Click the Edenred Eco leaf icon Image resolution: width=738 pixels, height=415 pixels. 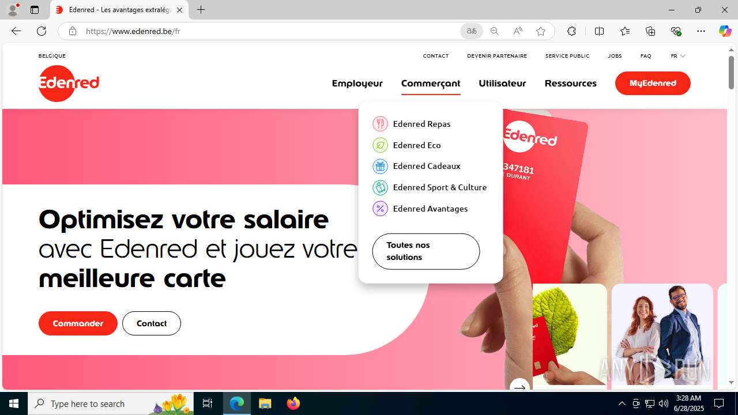380,145
